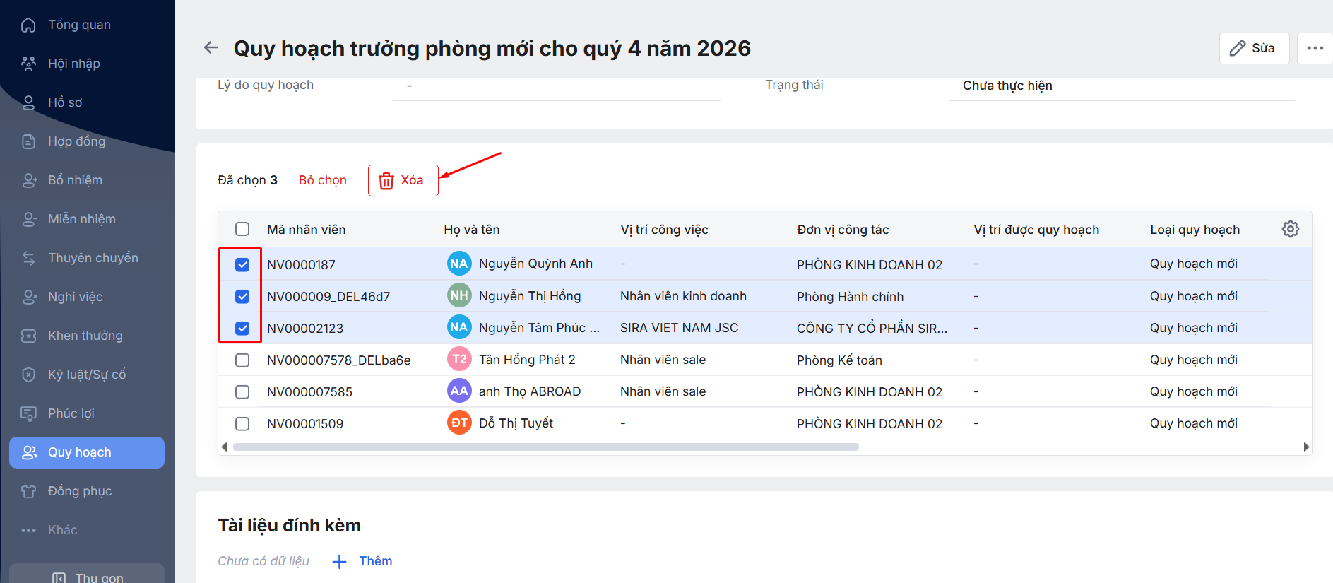The height and width of the screenshot is (583, 1333).
Task: Click the table's horizontal scrollbar
Action: [545, 447]
